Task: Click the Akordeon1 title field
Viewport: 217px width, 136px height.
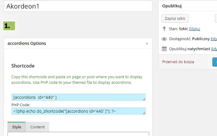Action: [x=78, y=6]
